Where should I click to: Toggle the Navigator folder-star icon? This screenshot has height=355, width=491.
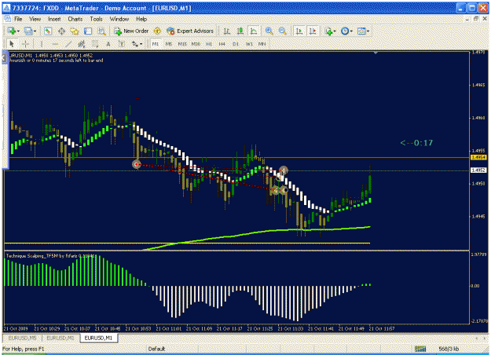75,31
